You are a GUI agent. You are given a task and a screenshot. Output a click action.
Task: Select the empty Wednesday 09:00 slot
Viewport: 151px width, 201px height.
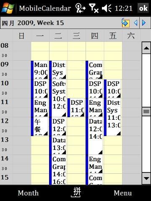(76, 65)
